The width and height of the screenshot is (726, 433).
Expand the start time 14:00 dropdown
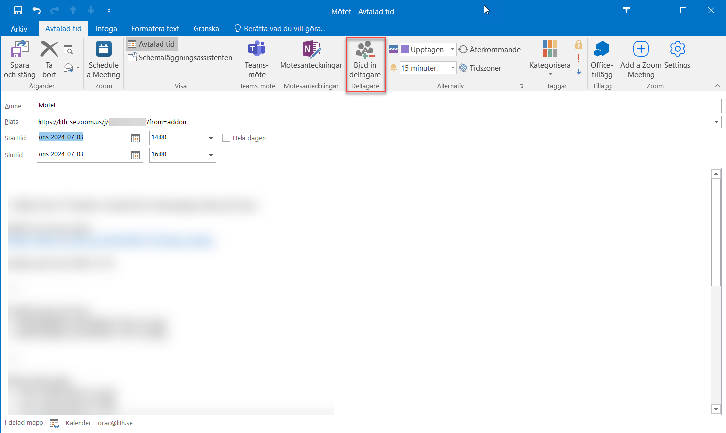pyautogui.click(x=211, y=138)
